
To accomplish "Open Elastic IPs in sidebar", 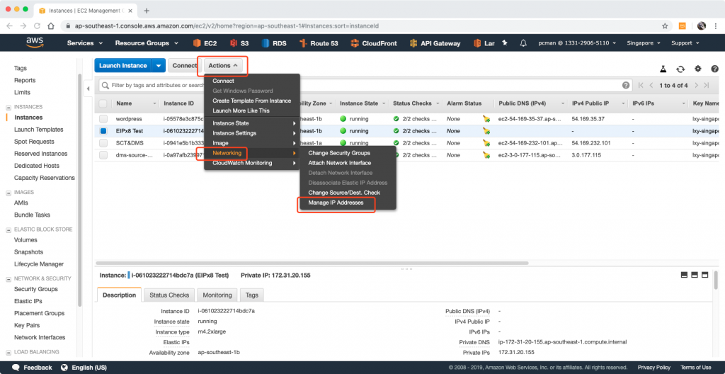I will (28, 301).
